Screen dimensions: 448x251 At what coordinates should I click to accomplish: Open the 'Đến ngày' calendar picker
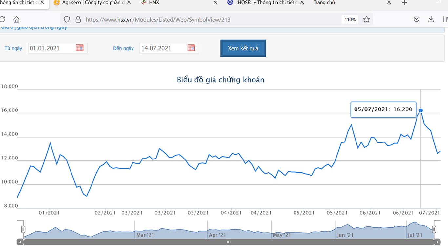pyautogui.click(x=191, y=48)
